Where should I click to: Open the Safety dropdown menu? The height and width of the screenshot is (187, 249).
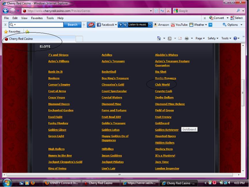pyautogui.click(x=213, y=38)
